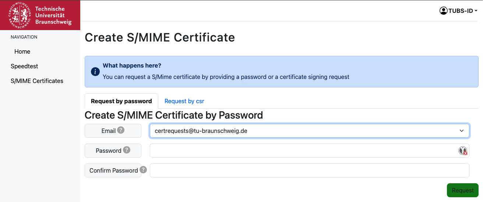Show help for the Password field

[127, 150]
